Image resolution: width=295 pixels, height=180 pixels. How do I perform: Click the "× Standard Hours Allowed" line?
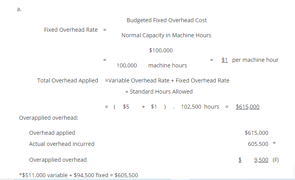click(x=159, y=92)
